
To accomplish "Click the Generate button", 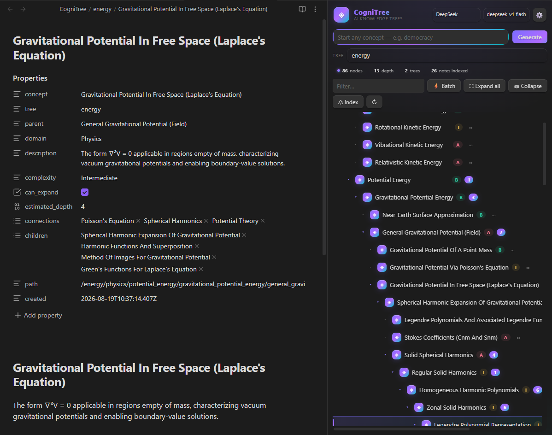I will 529,37.
